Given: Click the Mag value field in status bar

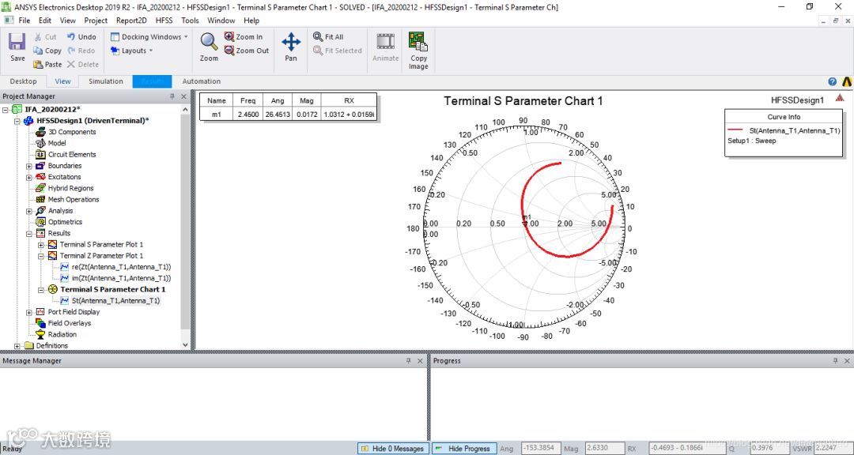Looking at the screenshot, I should [x=603, y=449].
